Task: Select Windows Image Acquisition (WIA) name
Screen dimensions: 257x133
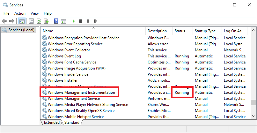Action: (77, 68)
